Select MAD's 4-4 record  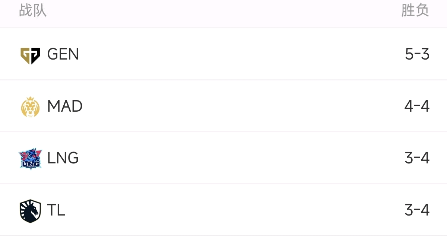pyautogui.click(x=417, y=106)
